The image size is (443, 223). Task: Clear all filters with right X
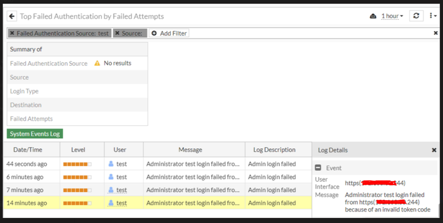pyautogui.click(x=436, y=33)
